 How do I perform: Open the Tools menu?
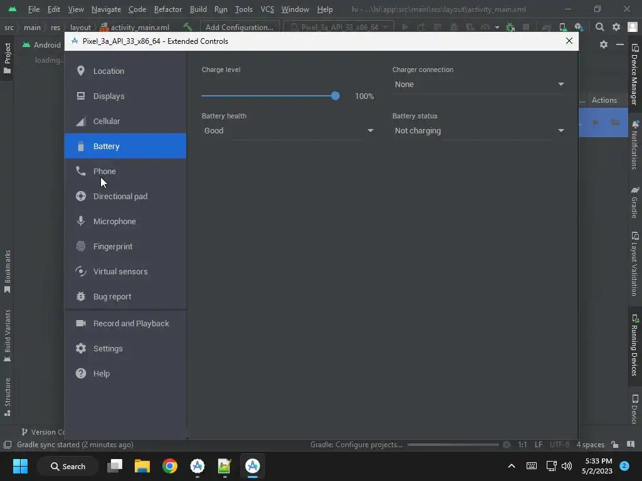(244, 9)
